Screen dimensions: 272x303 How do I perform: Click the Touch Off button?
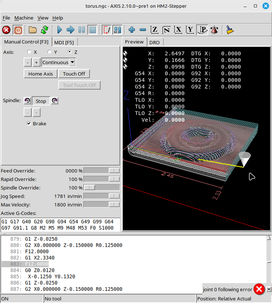coord(74,74)
